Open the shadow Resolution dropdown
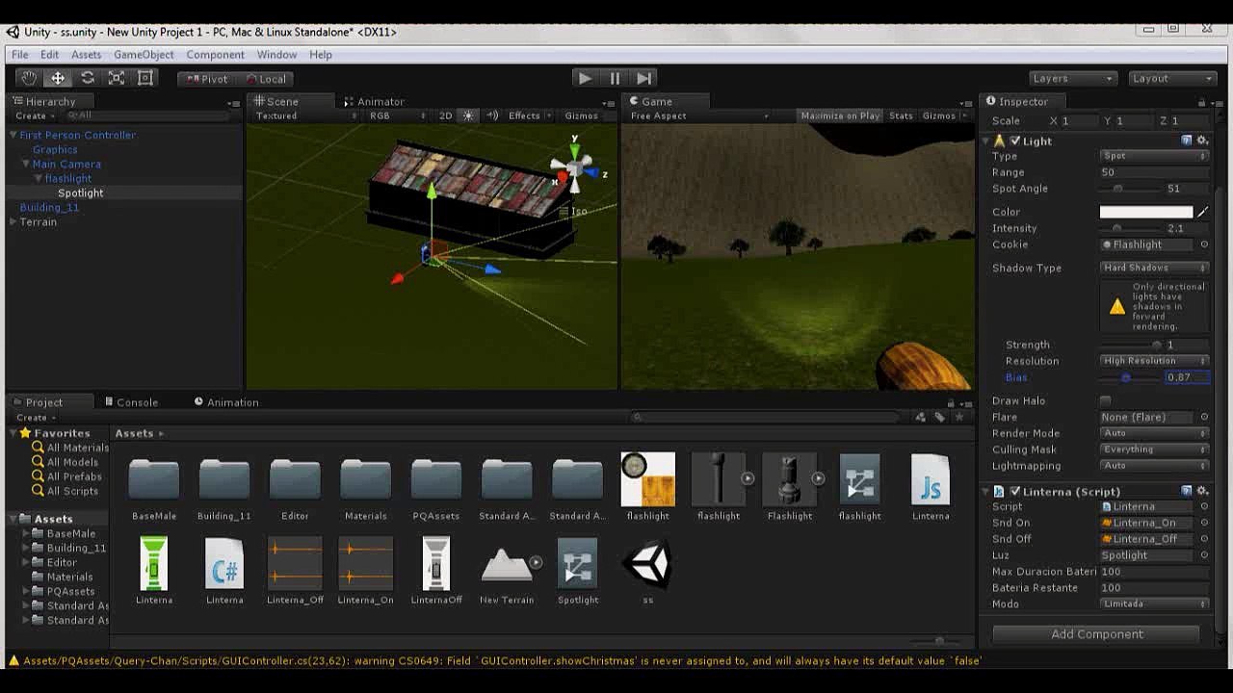This screenshot has height=693, width=1233. [x=1154, y=361]
